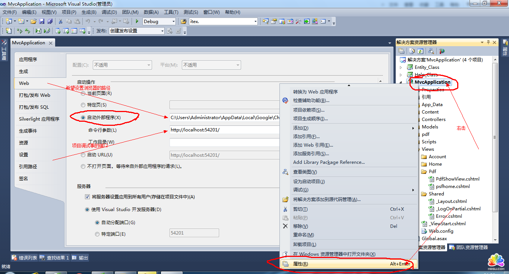The width and height of the screenshot is (509, 274).
Task: Open the Debug configuration dropdown
Action: [174, 21]
